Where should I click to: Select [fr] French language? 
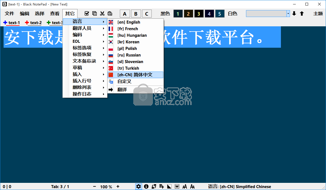(135, 29)
